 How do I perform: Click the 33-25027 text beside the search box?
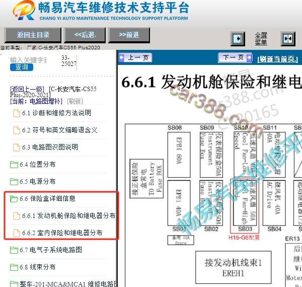click(69, 61)
